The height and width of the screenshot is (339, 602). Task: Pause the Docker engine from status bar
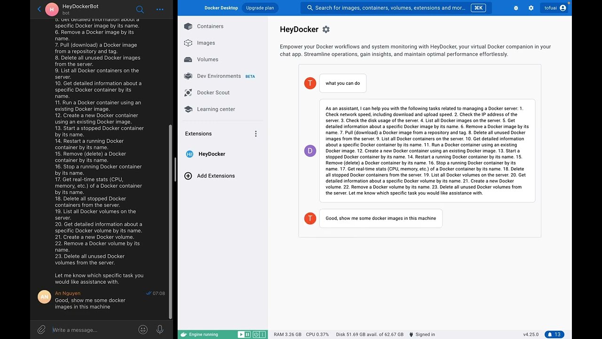(x=247, y=334)
